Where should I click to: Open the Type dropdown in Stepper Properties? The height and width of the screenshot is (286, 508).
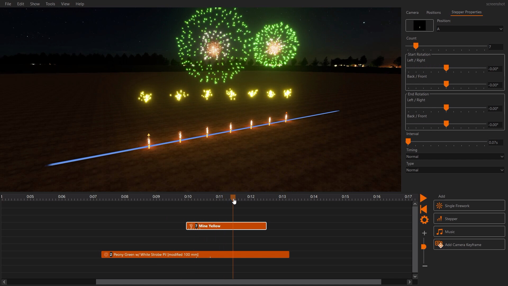454,170
